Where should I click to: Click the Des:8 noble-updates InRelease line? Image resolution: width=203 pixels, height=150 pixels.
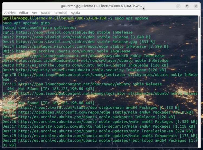tap(86, 65)
